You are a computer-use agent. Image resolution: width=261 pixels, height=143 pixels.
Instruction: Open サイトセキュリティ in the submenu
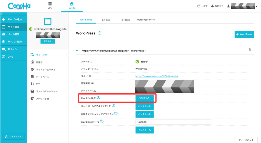click(x=43, y=70)
